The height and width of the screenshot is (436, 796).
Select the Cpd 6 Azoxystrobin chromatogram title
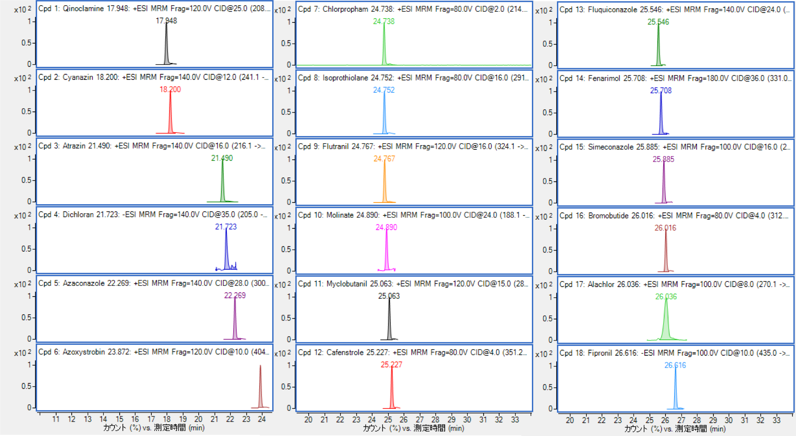(154, 351)
